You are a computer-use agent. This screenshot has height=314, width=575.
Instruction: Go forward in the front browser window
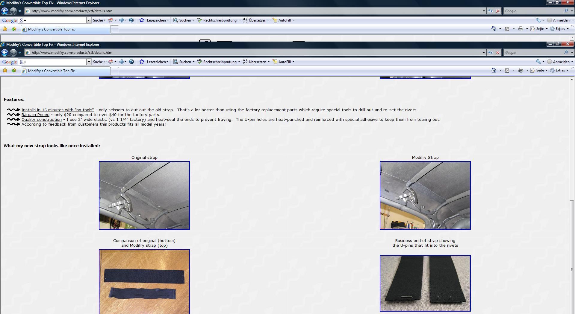point(13,53)
